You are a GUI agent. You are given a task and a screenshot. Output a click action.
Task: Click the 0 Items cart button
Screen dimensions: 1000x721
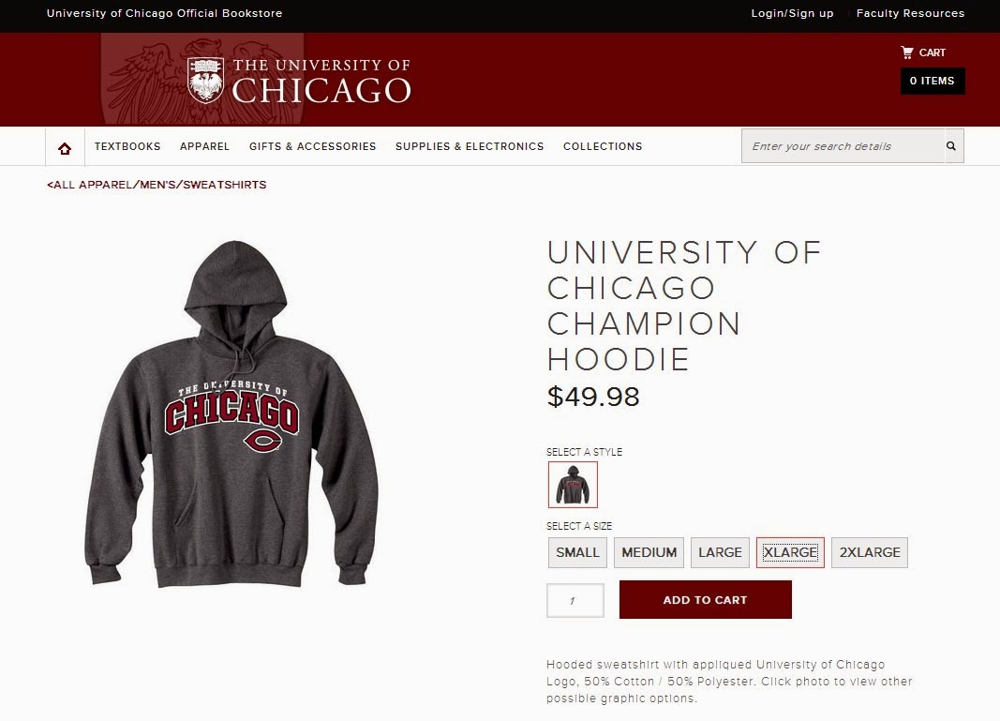coord(933,81)
